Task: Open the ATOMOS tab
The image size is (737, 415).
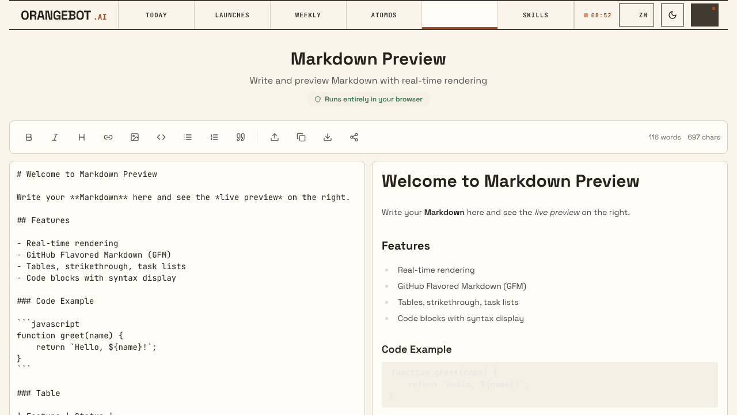Action: [x=384, y=15]
